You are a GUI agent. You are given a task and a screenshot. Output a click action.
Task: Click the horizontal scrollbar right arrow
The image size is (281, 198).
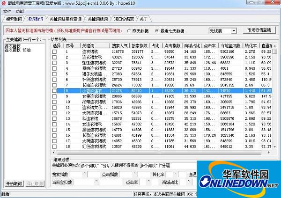click(269, 152)
